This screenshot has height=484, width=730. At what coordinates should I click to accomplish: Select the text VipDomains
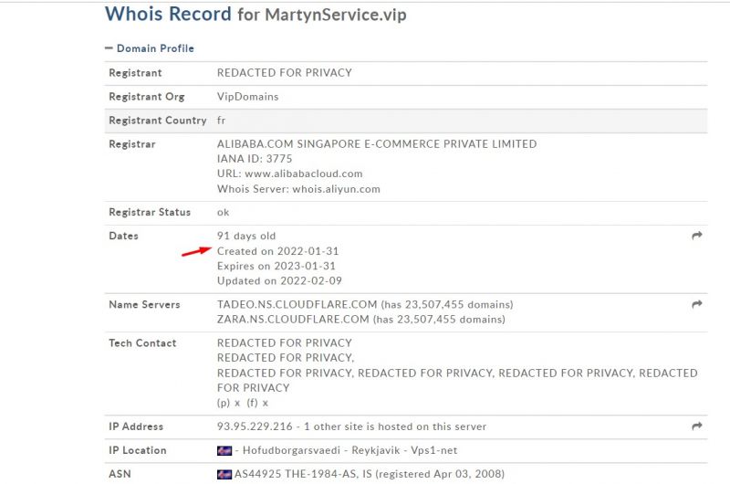tap(247, 97)
